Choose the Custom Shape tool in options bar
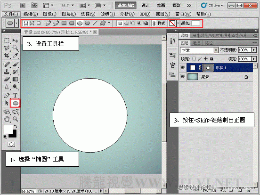This screenshot has height=195, width=260. point(103,23)
